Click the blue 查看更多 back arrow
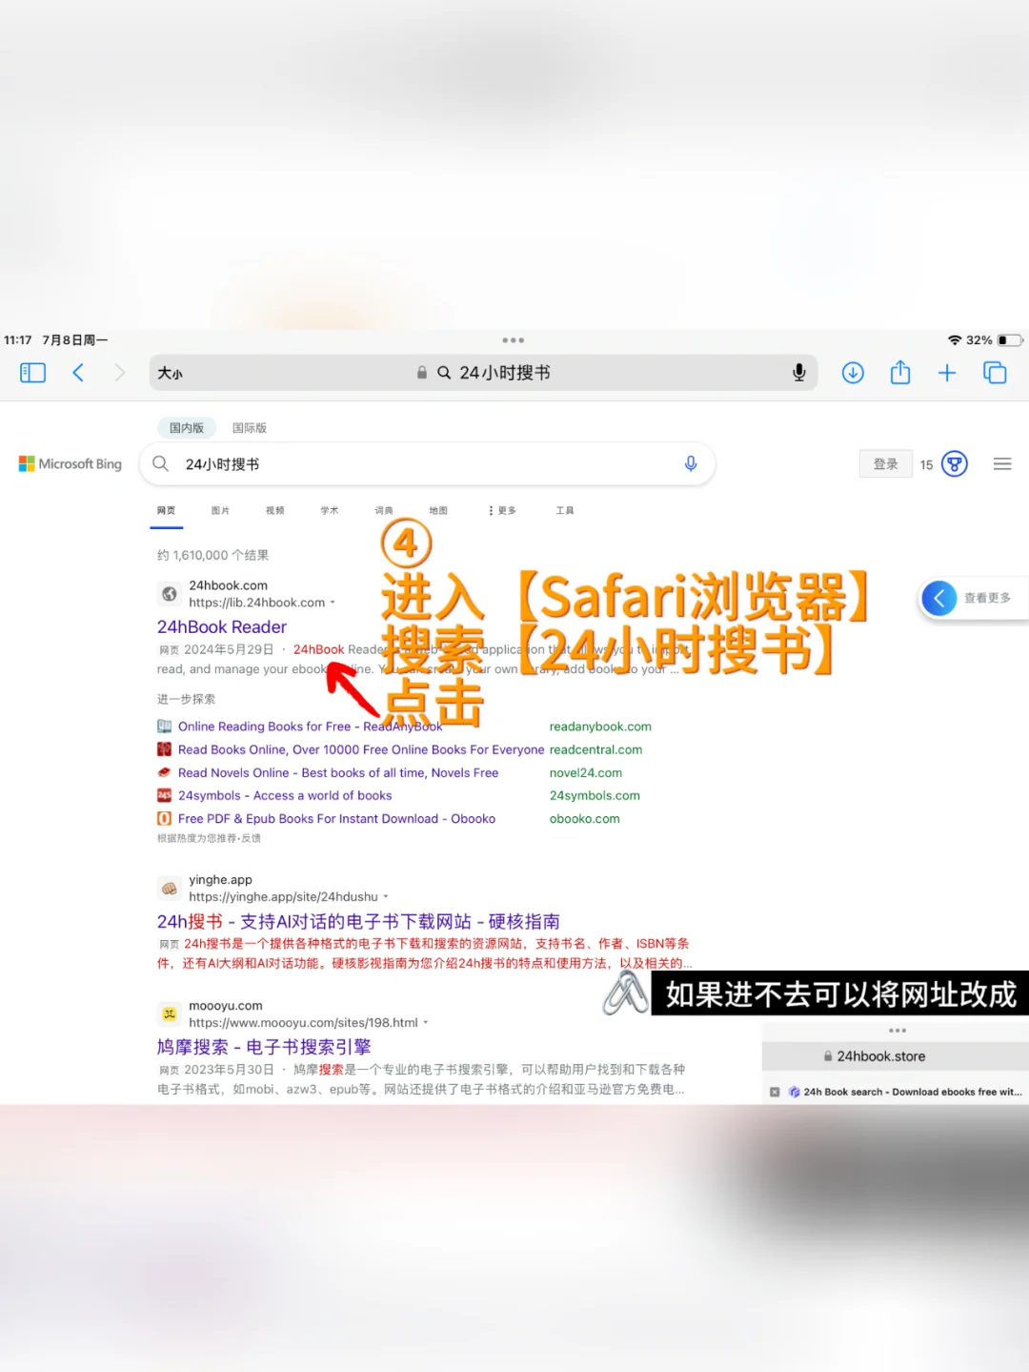The image size is (1029, 1372). 939,598
